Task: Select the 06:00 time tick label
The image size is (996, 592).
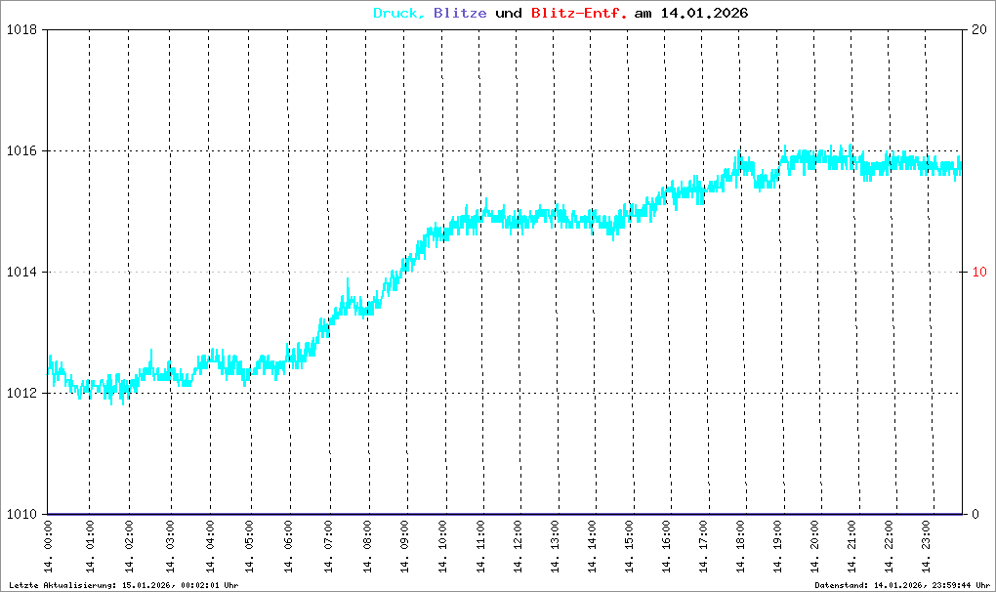Action: [289, 547]
